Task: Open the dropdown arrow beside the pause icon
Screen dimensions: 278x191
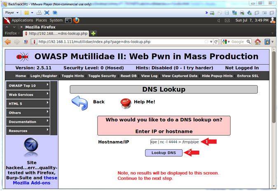Action: click(x=32, y=13)
